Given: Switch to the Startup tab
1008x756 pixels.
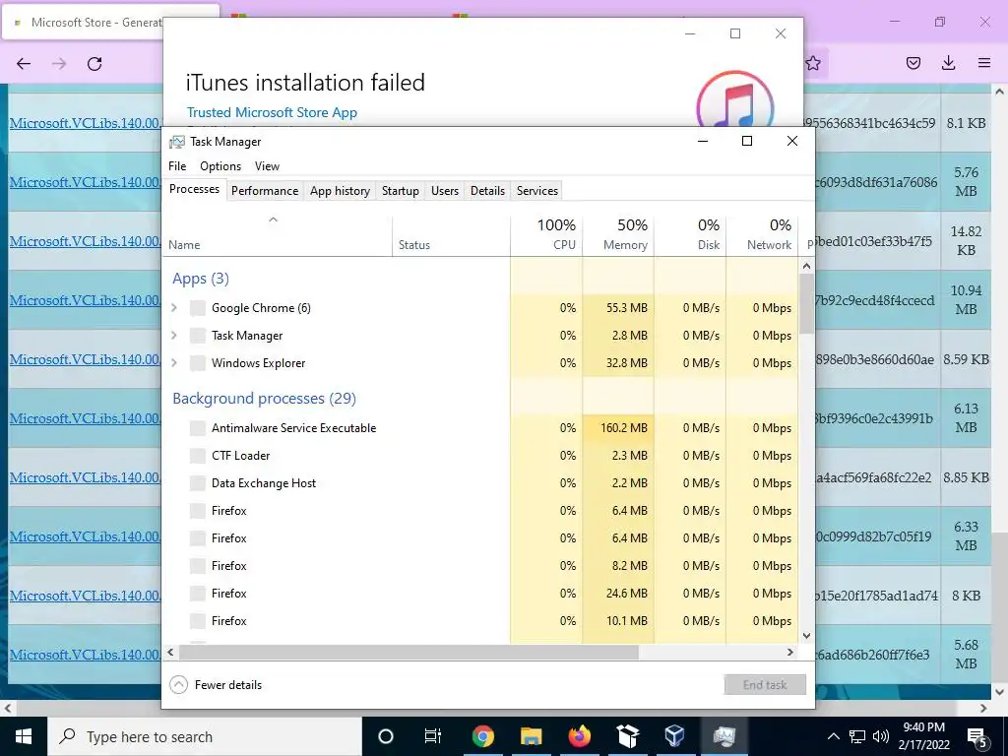Looking at the screenshot, I should pyautogui.click(x=400, y=191).
